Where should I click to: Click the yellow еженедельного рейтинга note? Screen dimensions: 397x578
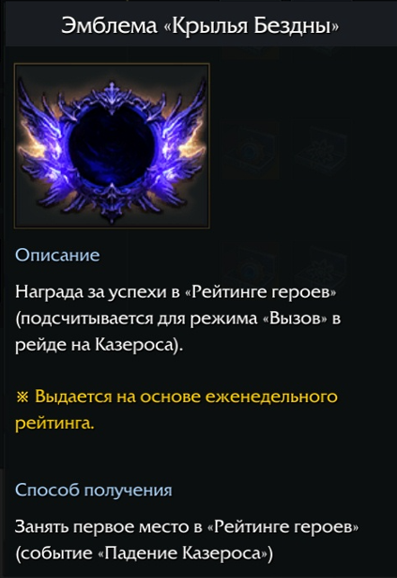[176, 410]
